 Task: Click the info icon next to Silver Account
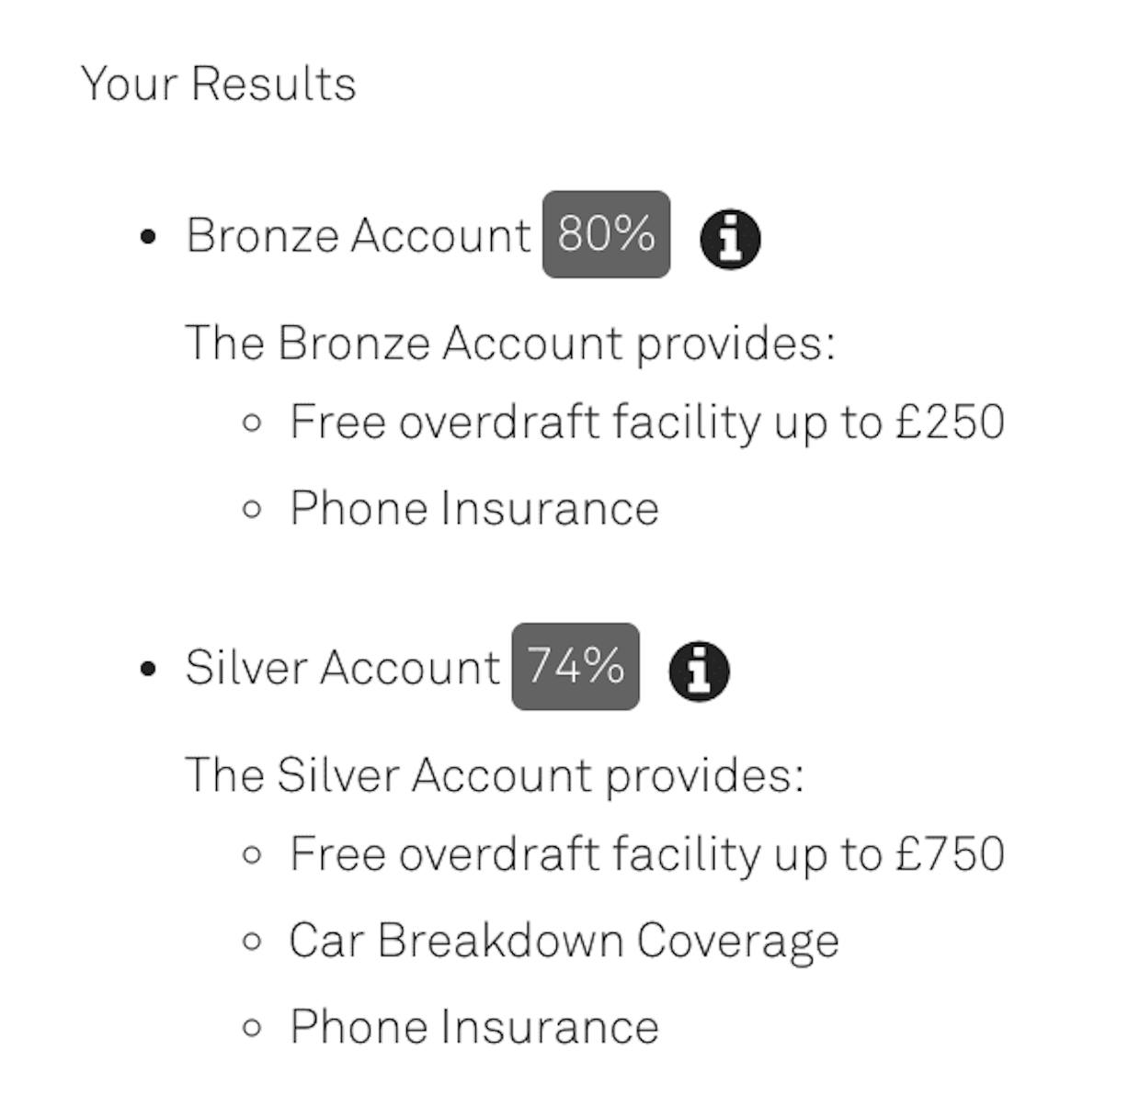click(699, 672)
